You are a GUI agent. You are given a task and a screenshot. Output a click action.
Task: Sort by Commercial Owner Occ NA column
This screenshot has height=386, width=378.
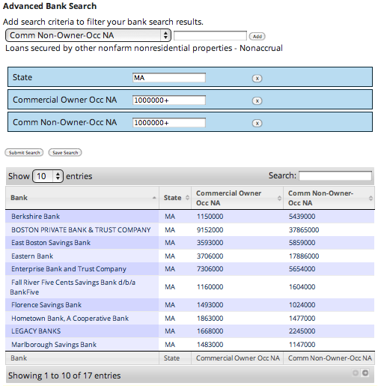point(237,198)
